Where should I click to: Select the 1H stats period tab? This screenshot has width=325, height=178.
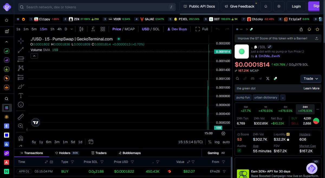coord(266,109)
